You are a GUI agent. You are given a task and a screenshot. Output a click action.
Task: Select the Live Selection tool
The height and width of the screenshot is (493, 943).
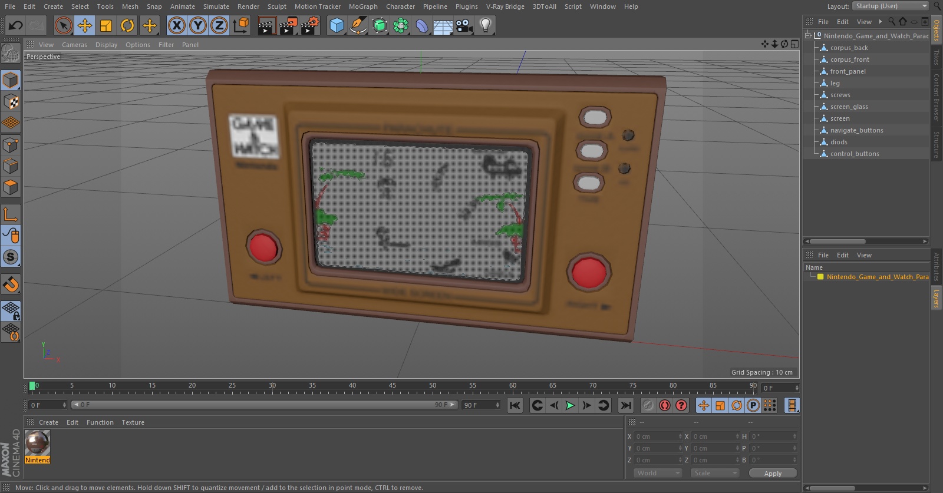63,25
